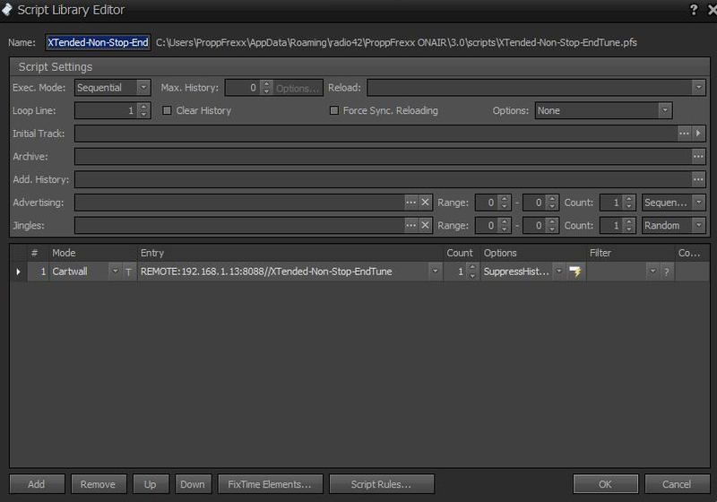The width and height of the screenshot is (717, 502).
Task: Click the filter help question mark icon
Action: (666, 272)
